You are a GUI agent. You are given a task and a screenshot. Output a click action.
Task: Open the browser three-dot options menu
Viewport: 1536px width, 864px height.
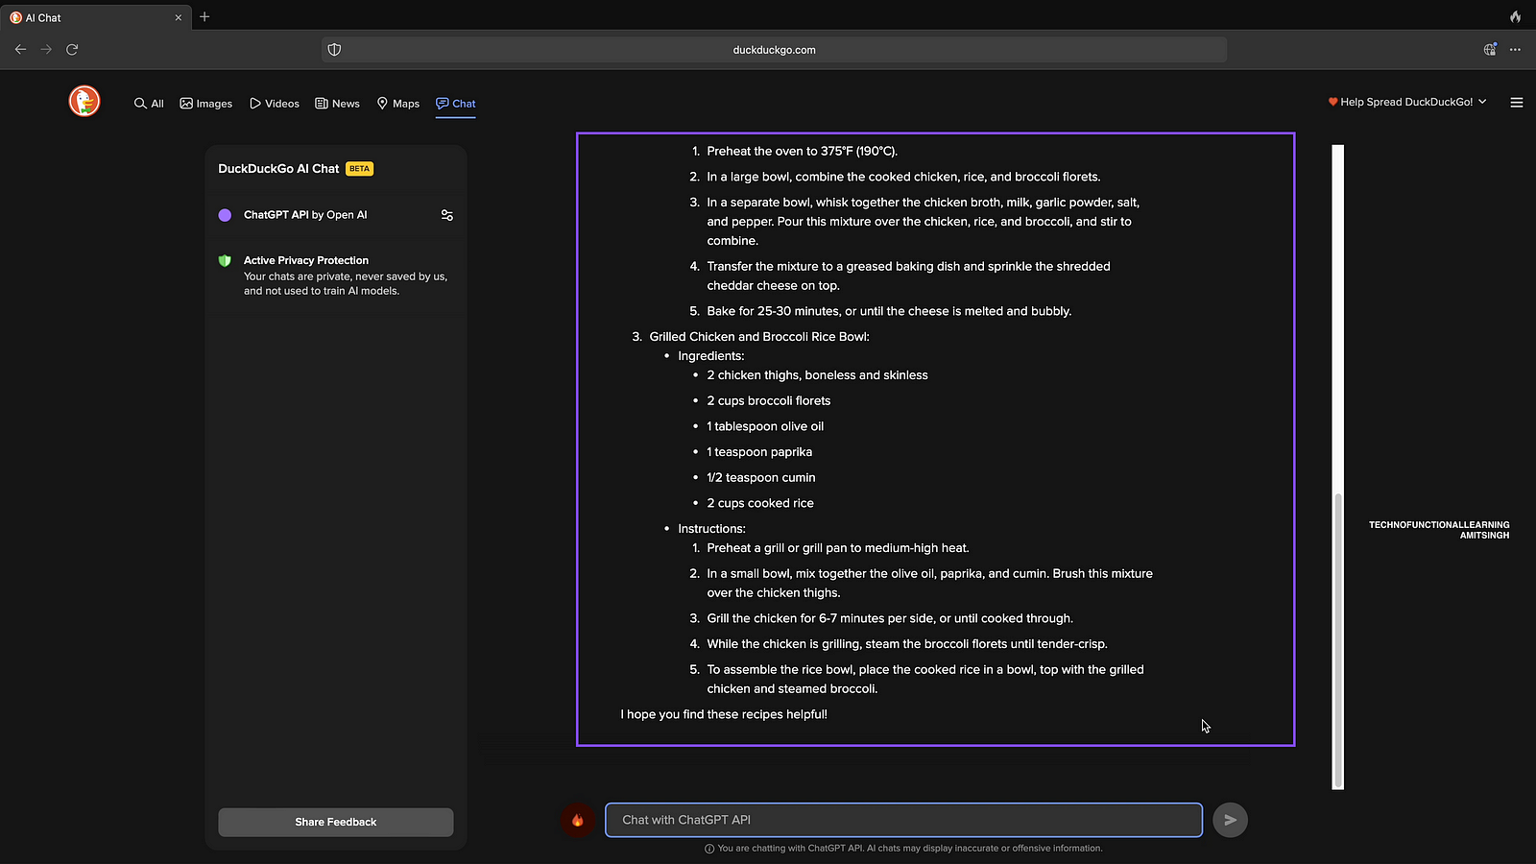pos(1515,50)
